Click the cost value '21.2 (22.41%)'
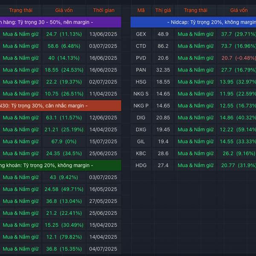Screen dimensions: 256x256 coord(64,213)
